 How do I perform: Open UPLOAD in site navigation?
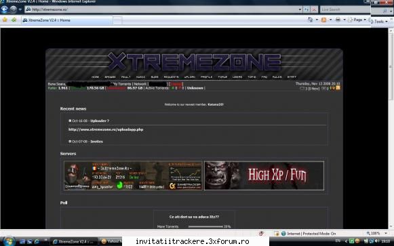(190, 77)
